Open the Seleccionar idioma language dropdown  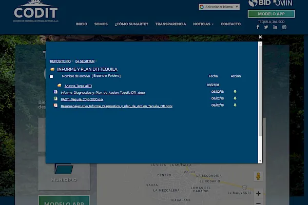pos(219,7)
